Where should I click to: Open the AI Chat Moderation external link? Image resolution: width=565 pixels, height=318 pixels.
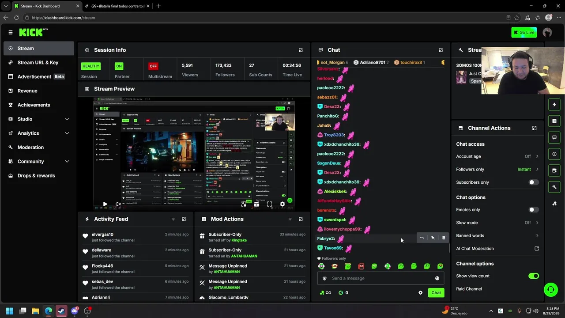click(x=537, y=249)
